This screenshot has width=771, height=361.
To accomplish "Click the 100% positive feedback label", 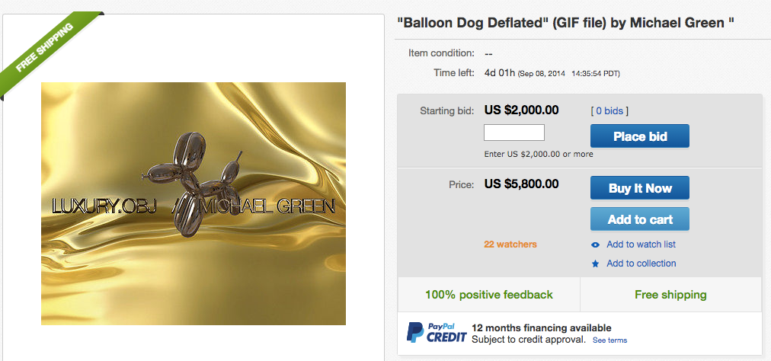I will coord(489,295).
